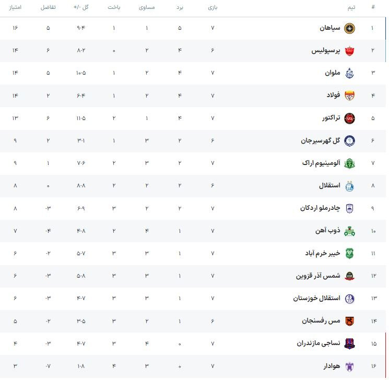Click the Persepolis club logo
Viewport: 389px width, 380px height.
click(350, 51)
